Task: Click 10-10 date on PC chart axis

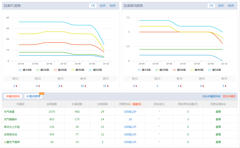Action: point(106,64)
